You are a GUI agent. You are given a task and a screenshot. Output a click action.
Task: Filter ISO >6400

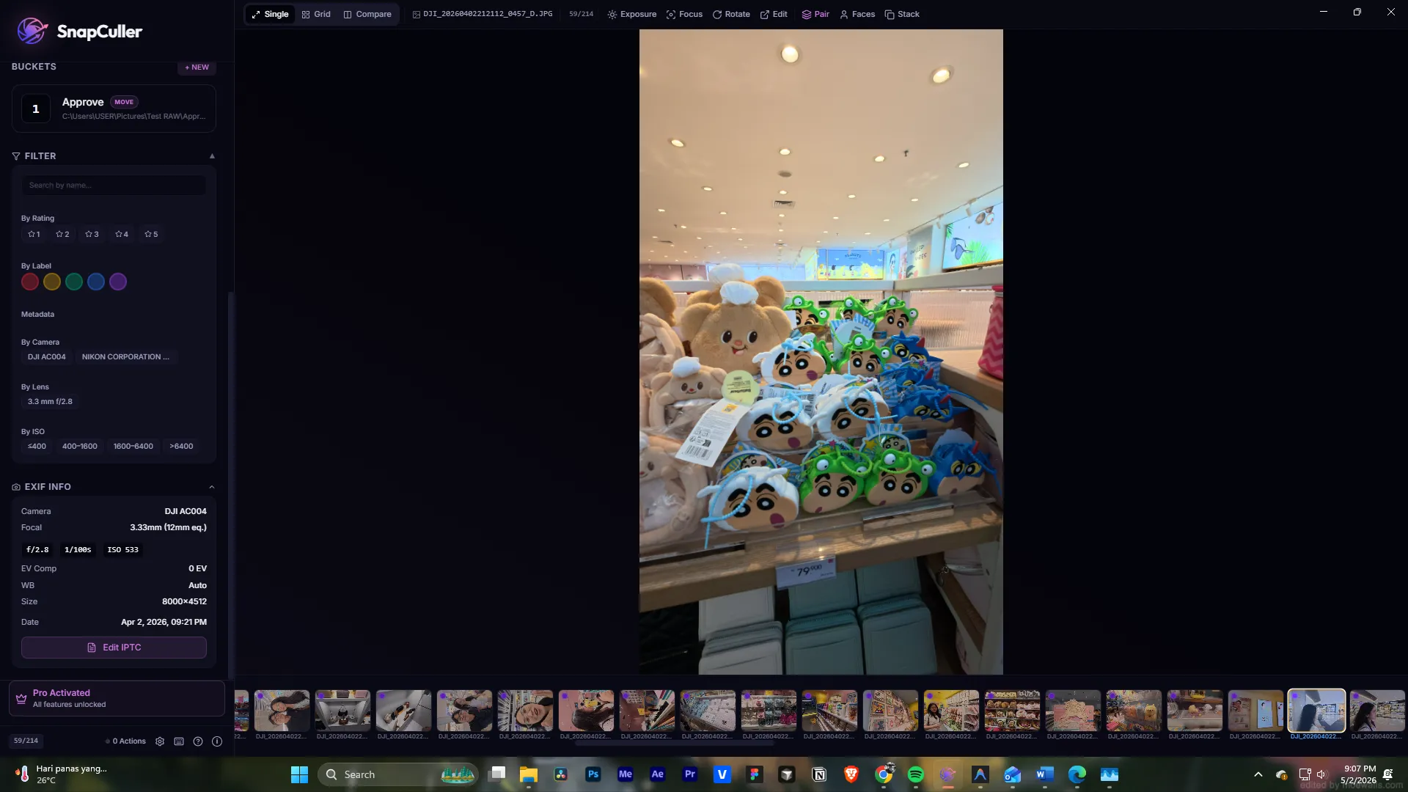(181, 447)
